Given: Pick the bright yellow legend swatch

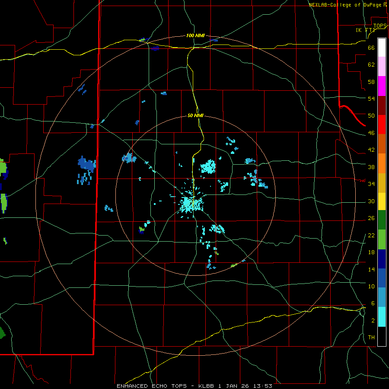Looking at the screenshot, I should [x=382, y=201].
